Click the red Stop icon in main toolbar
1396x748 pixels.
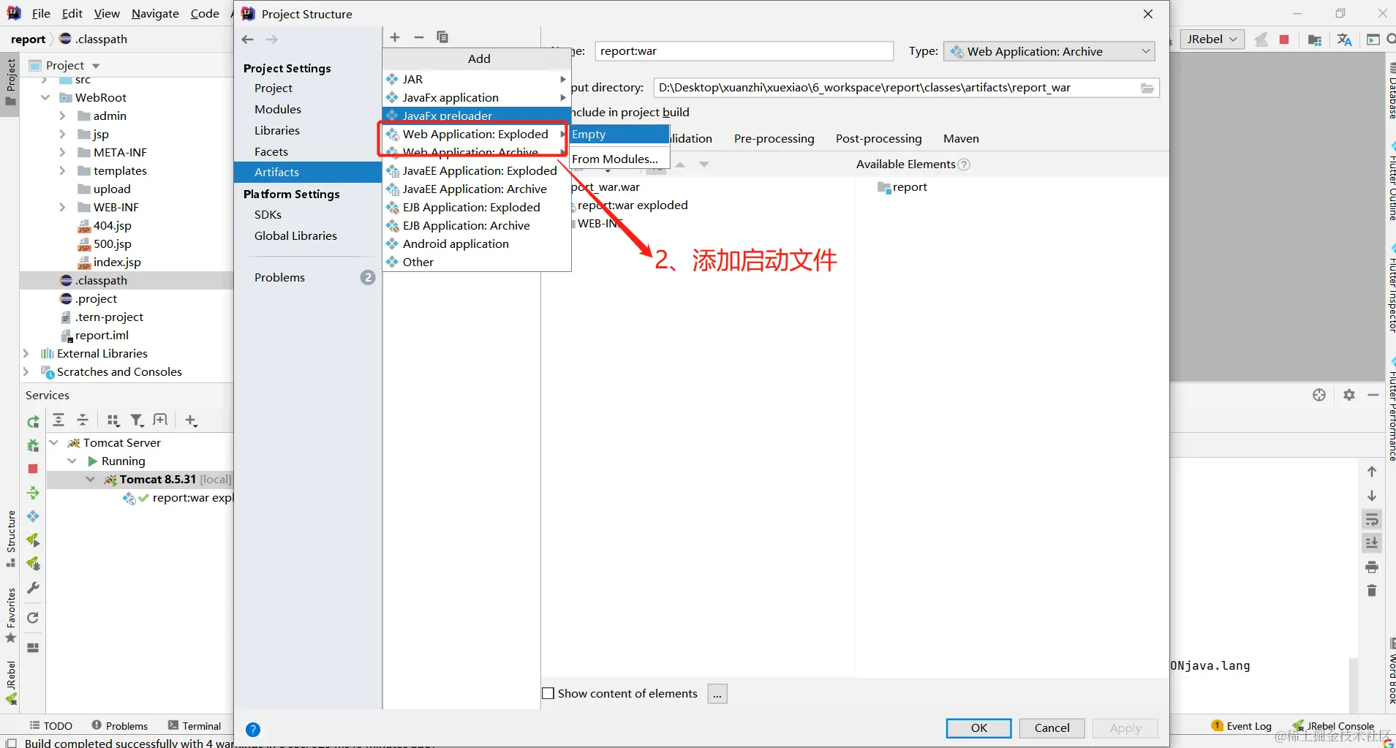pyautogui.click(x=1284, y=39)
